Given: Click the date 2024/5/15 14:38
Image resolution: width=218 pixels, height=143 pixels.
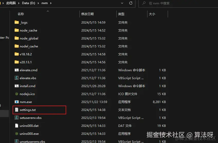Looking at the screenshot, I should point(93,110).
